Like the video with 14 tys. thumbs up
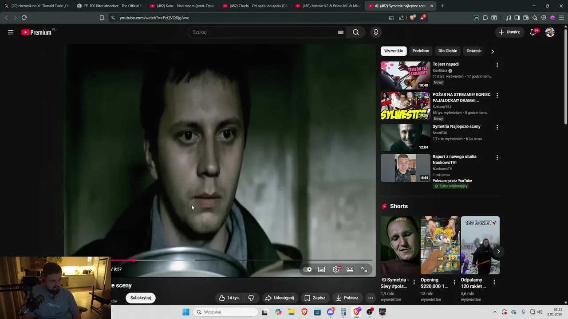Image resolution: width=568 pixels, height=319 pixels. (x=229, y=298)
